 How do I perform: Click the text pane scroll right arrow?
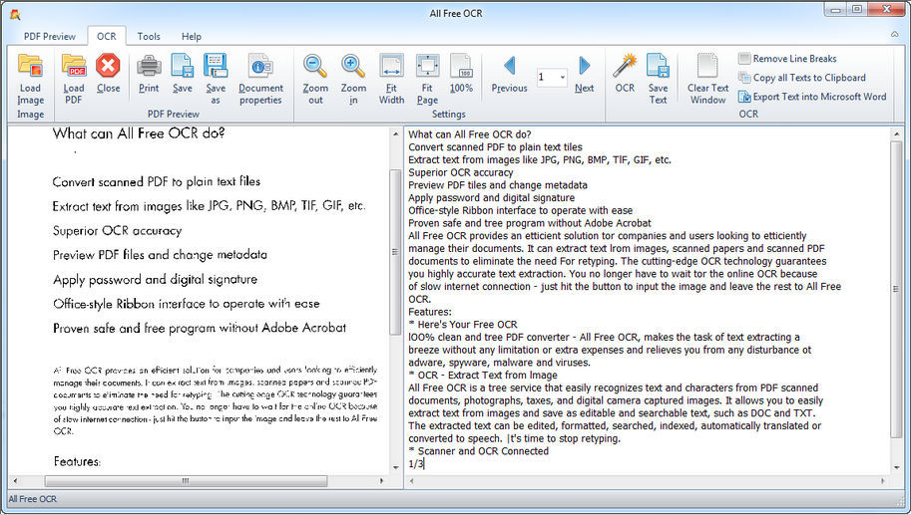pos(882,481)
